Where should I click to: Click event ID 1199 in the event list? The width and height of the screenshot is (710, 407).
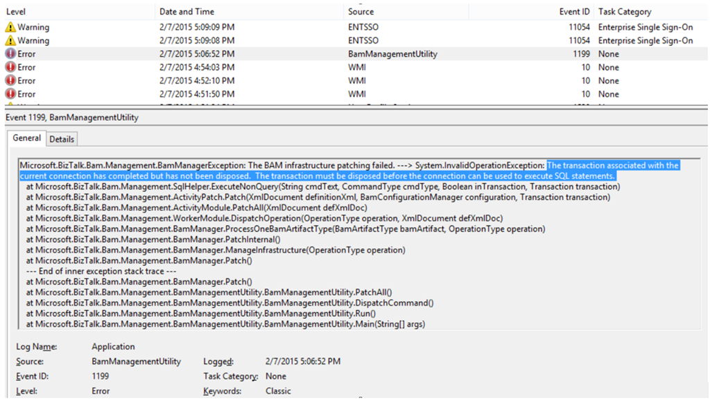581,54
